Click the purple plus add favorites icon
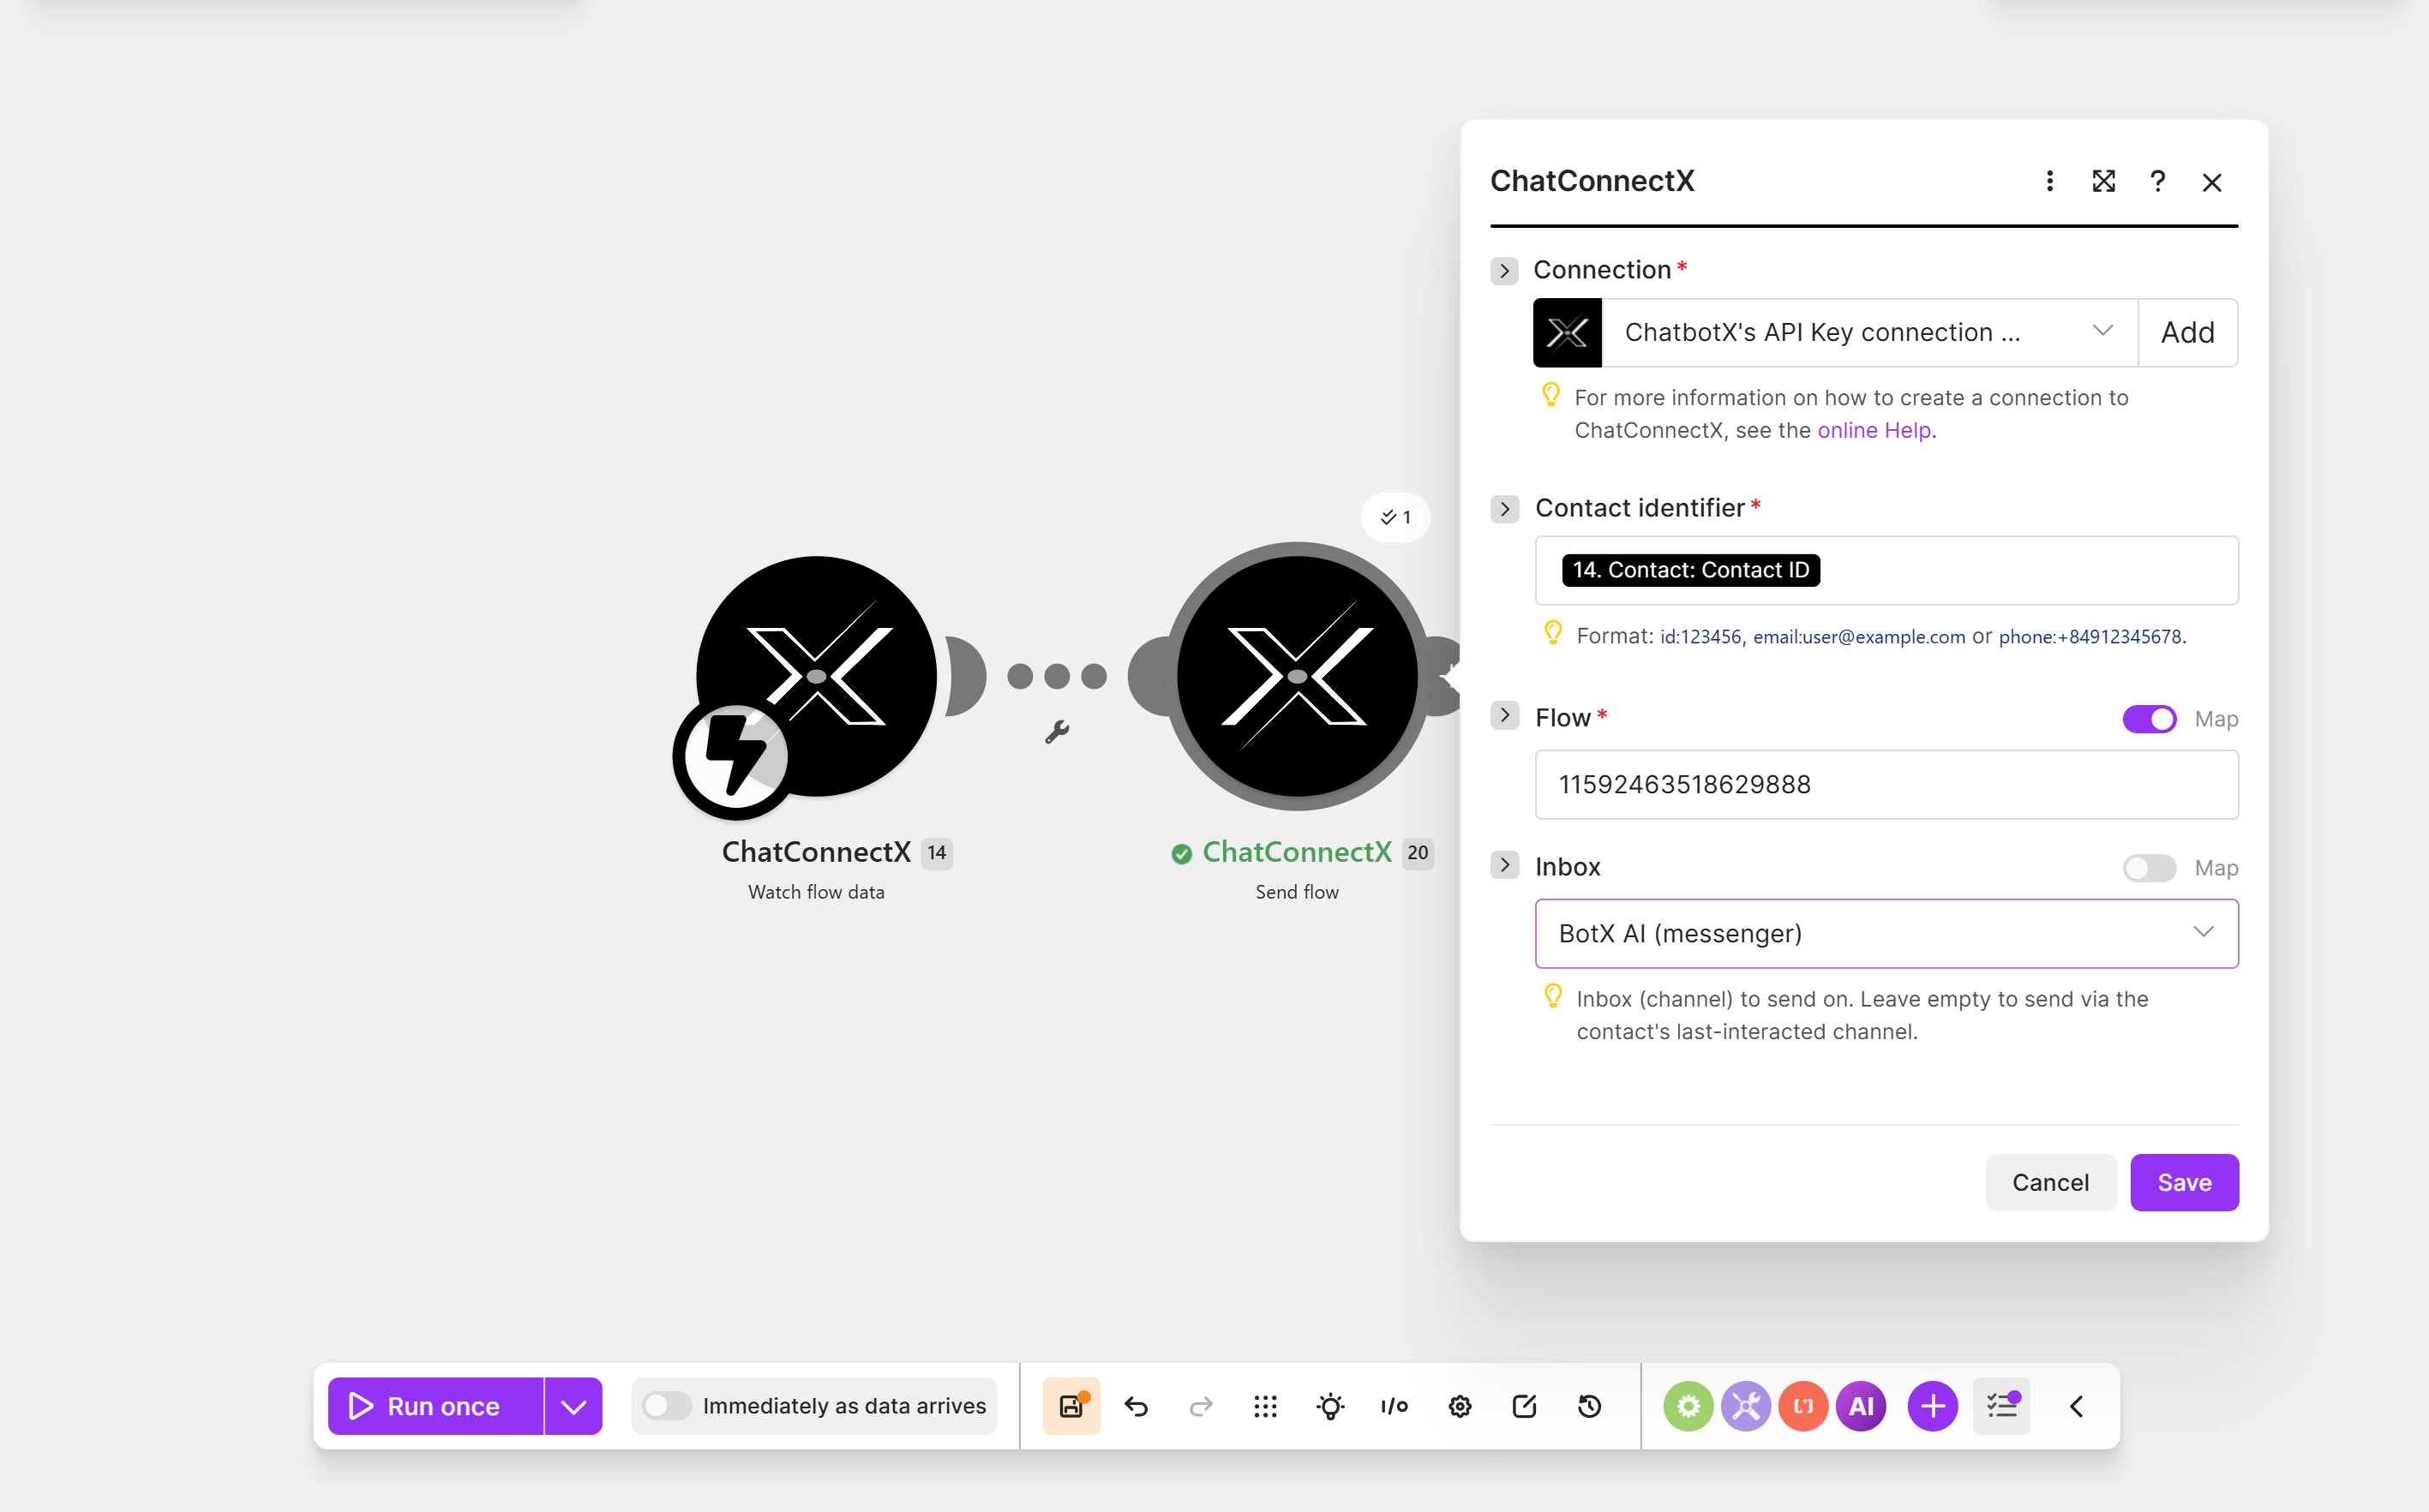 pos(1933,1406)
